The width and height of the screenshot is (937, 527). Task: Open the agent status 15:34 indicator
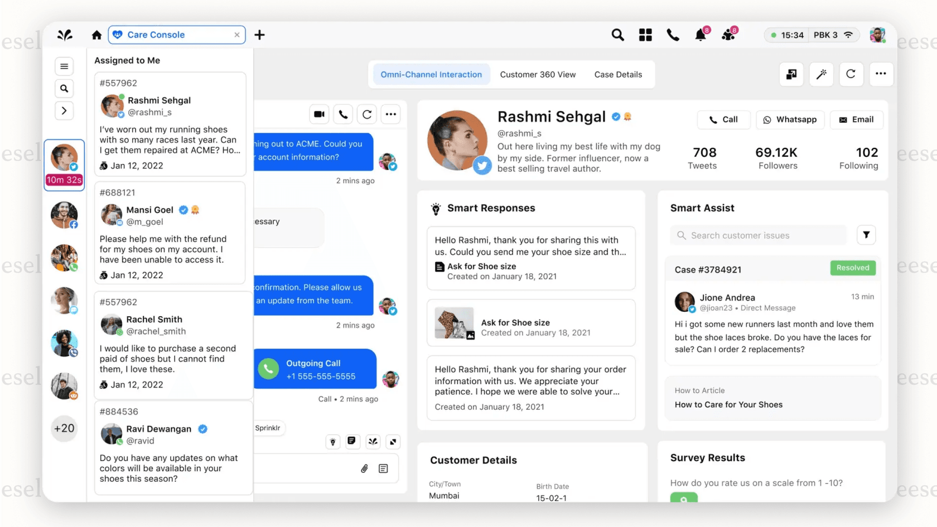coord(786,35)
